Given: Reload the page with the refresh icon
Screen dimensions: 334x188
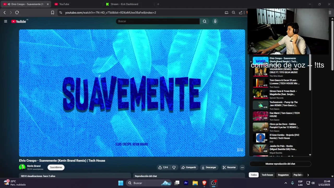Looking at the screenshot, I should pos(17,13).
